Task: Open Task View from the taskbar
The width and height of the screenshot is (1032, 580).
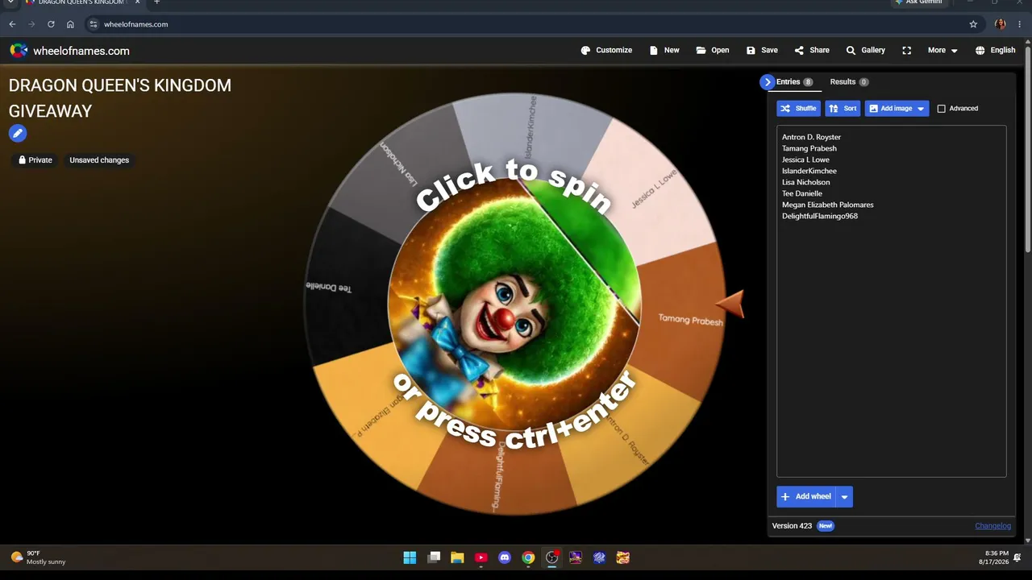Action: 434,557
